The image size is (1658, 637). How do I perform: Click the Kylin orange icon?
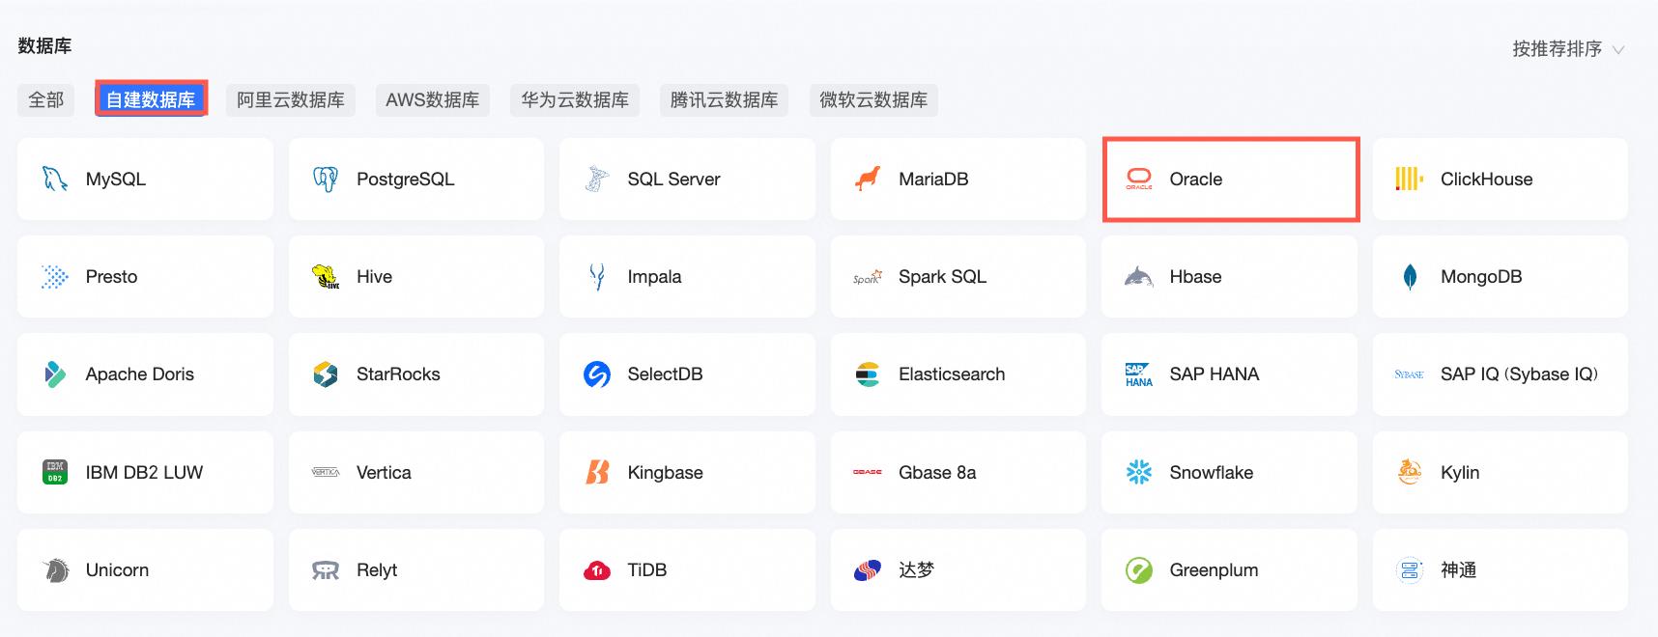(1410, 472)
